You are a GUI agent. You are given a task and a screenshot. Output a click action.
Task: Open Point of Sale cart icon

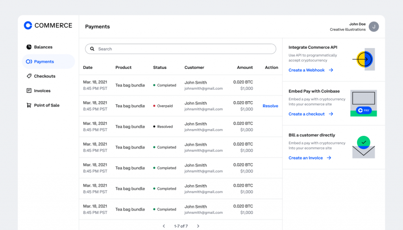click(x=29, y=105)
